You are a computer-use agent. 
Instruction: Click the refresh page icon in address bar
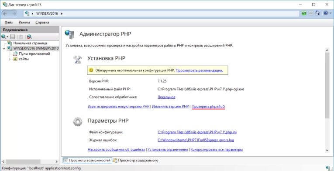(x=304, y=13)
